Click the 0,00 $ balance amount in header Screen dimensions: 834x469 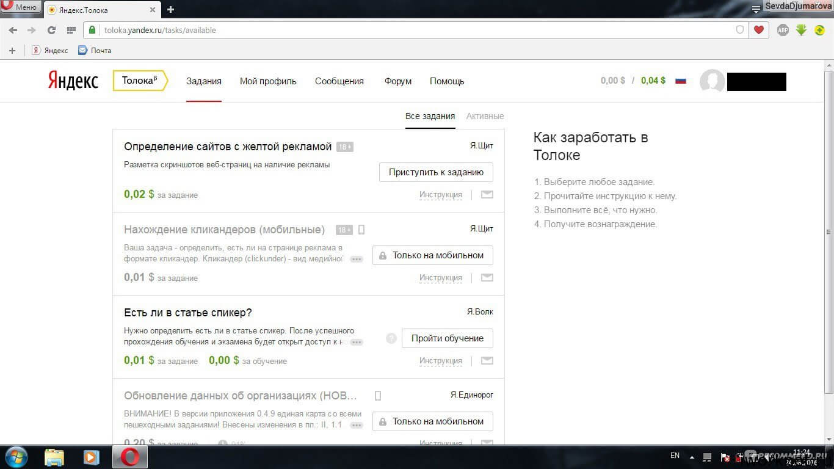tap(613, 81)
